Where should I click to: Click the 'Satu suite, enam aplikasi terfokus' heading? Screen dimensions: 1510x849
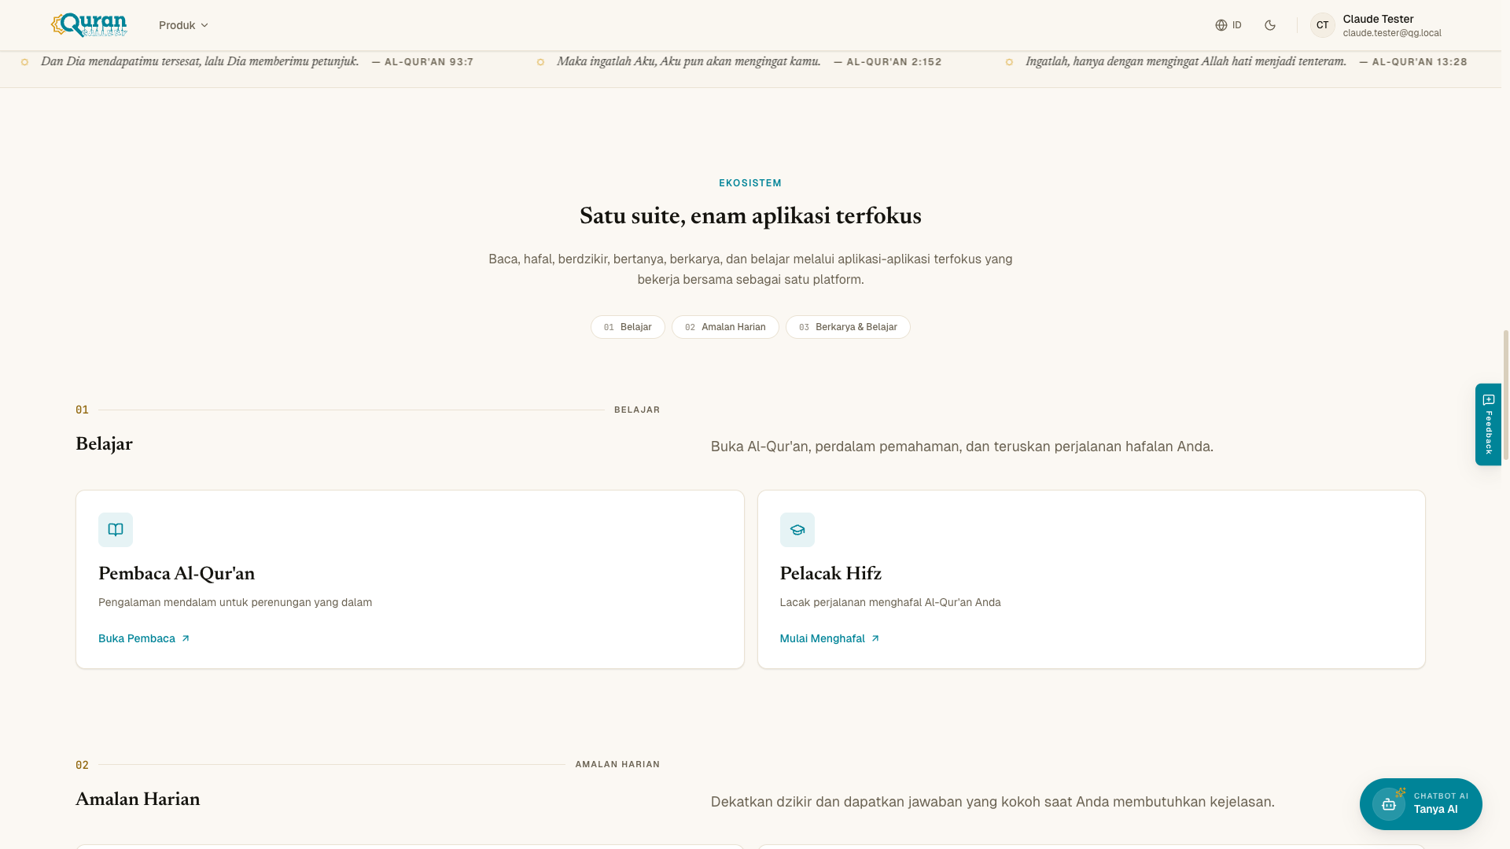[750, 216]
